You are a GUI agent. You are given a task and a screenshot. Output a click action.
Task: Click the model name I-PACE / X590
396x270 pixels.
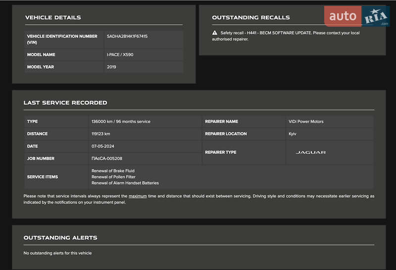coord(120,54)
